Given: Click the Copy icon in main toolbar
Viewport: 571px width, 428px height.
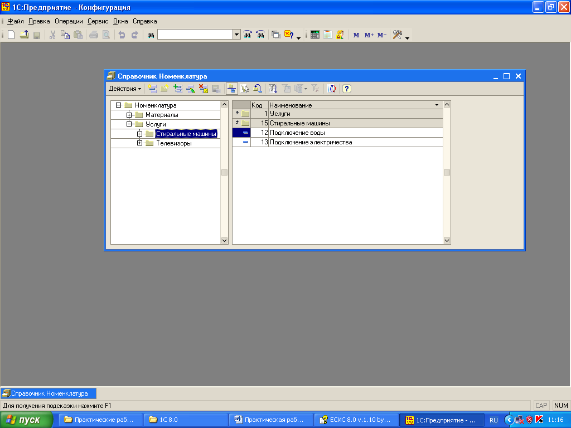Looking at the screenshot, I should (x=65, y=35).
